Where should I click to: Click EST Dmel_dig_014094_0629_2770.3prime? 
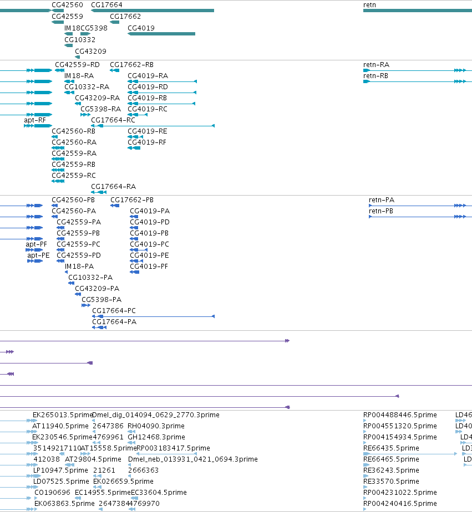point(156,415)
